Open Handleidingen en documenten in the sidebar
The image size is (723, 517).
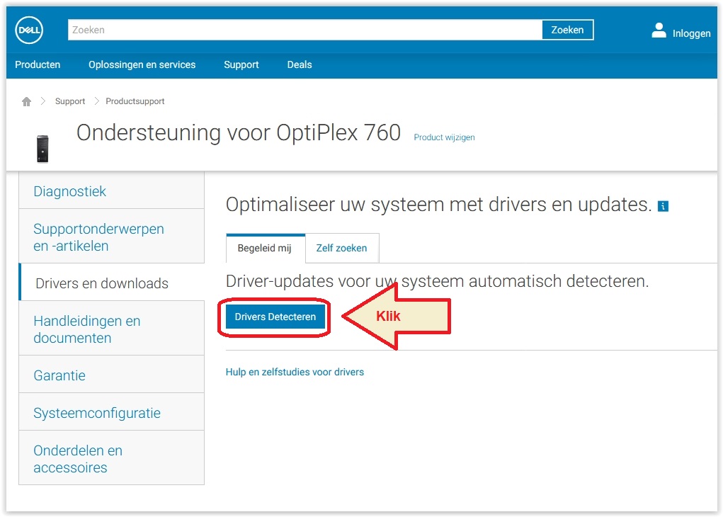(x=112, y=329)
